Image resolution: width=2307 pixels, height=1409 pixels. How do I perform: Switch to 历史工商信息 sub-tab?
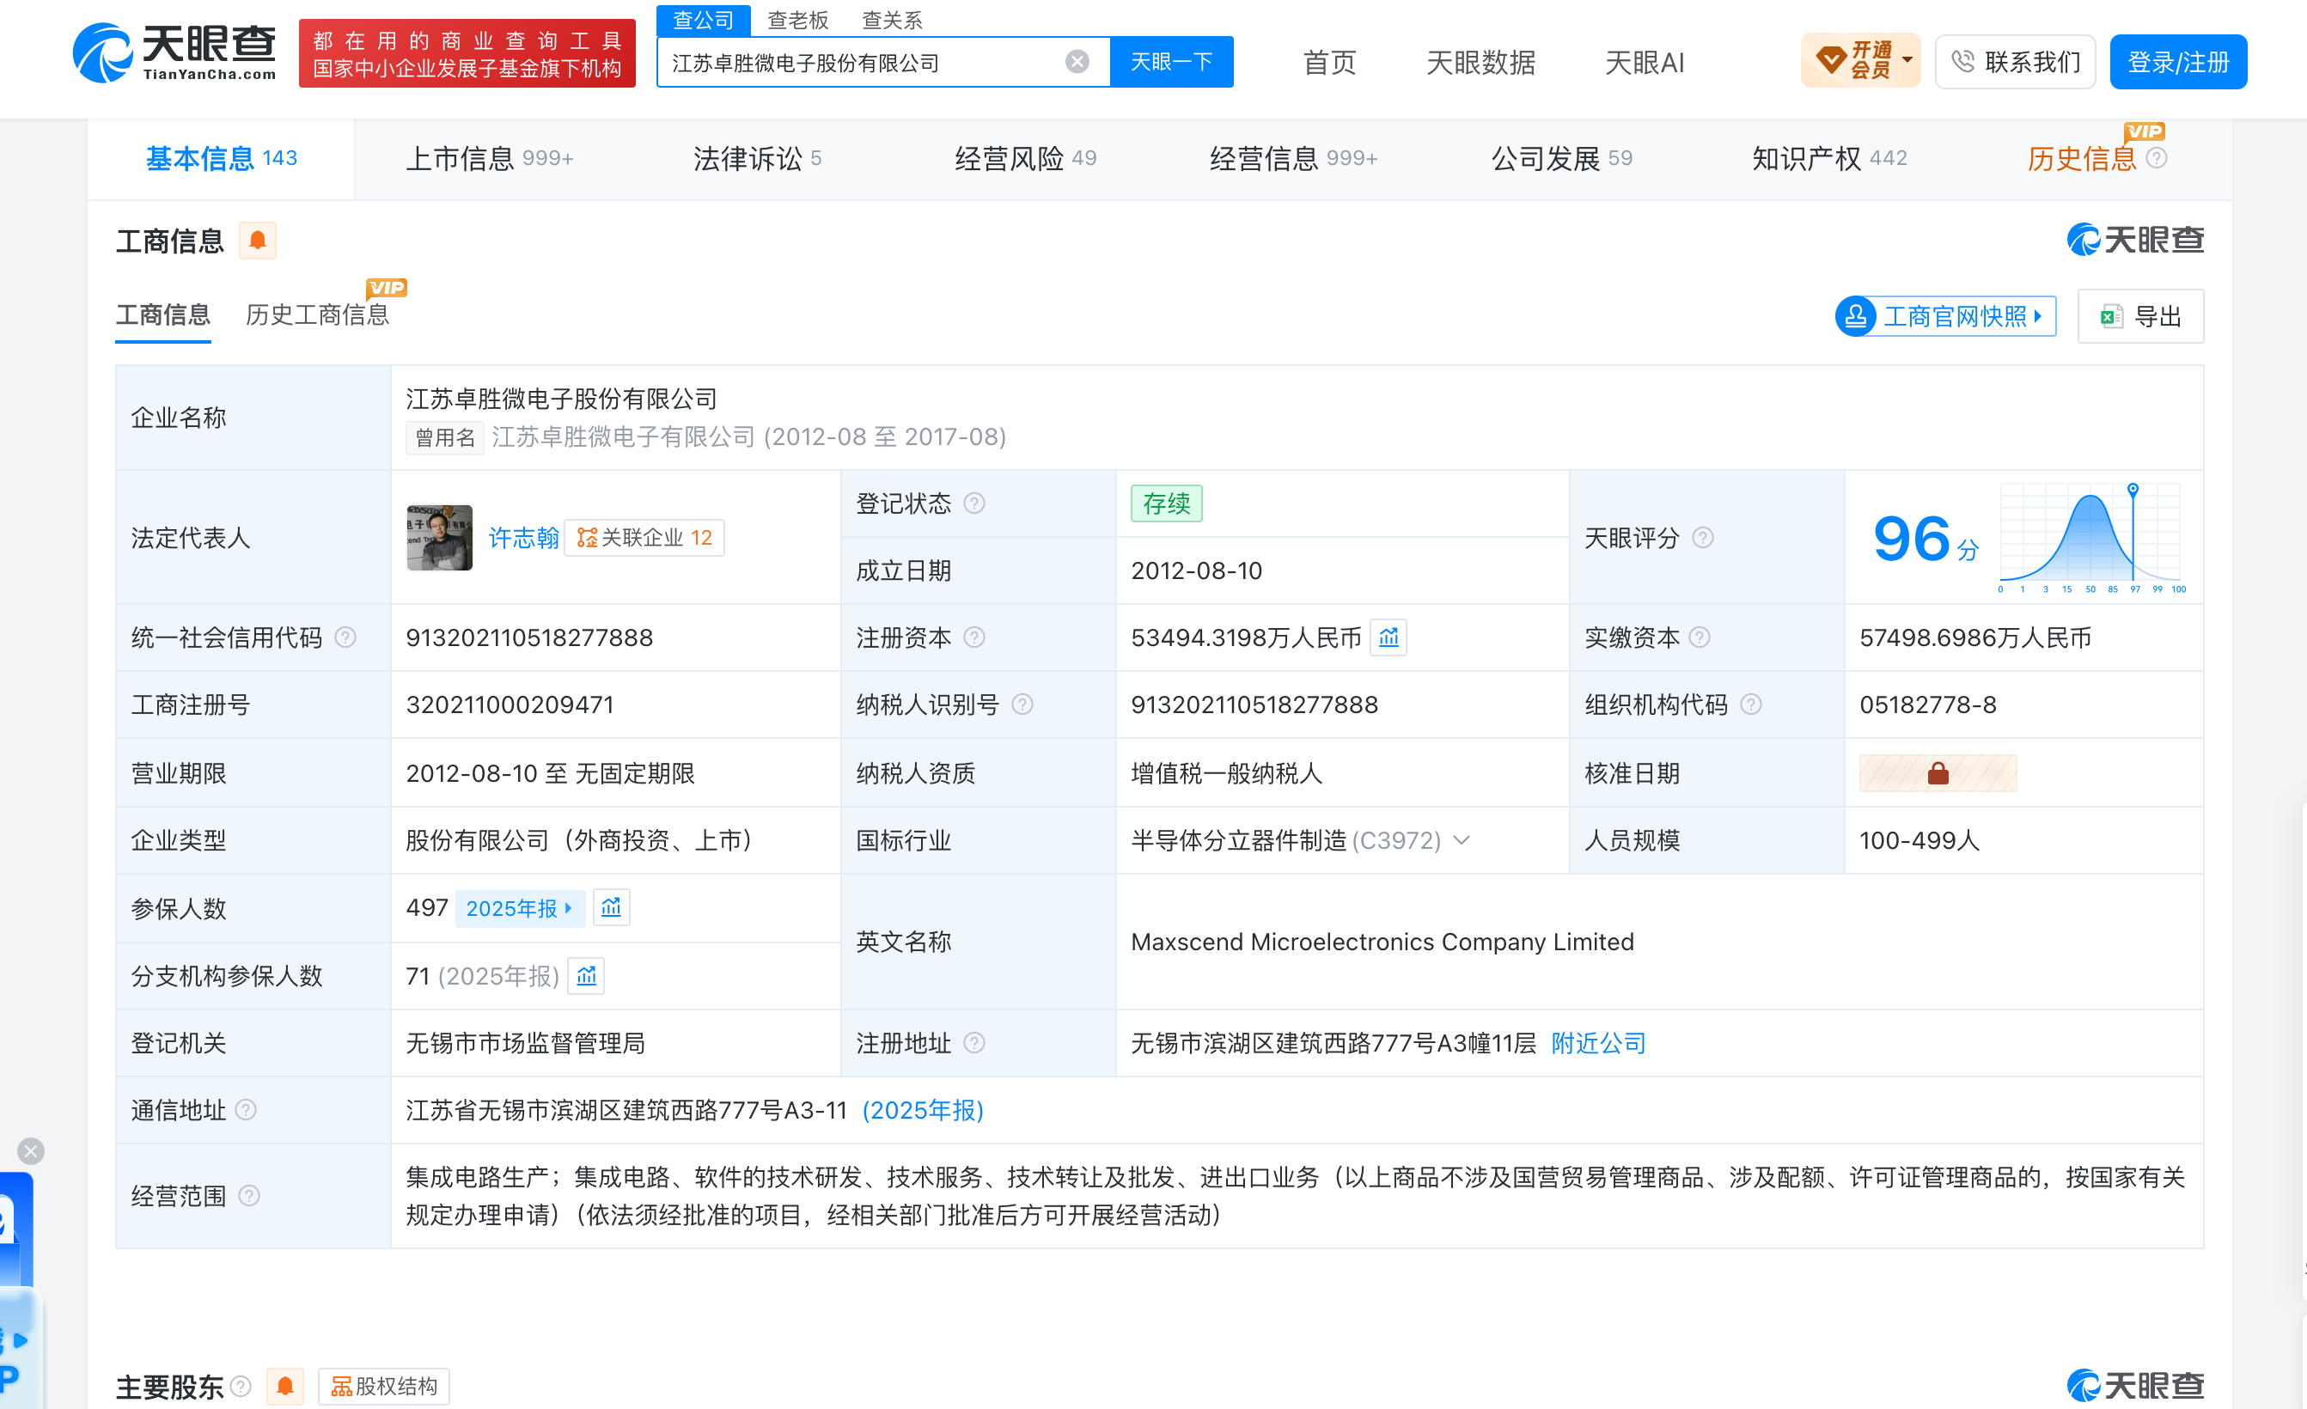[316, 314]
